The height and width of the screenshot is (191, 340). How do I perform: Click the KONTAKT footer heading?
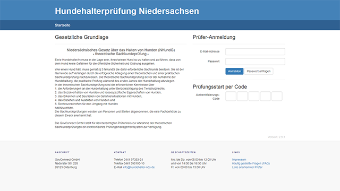point(120,152)
